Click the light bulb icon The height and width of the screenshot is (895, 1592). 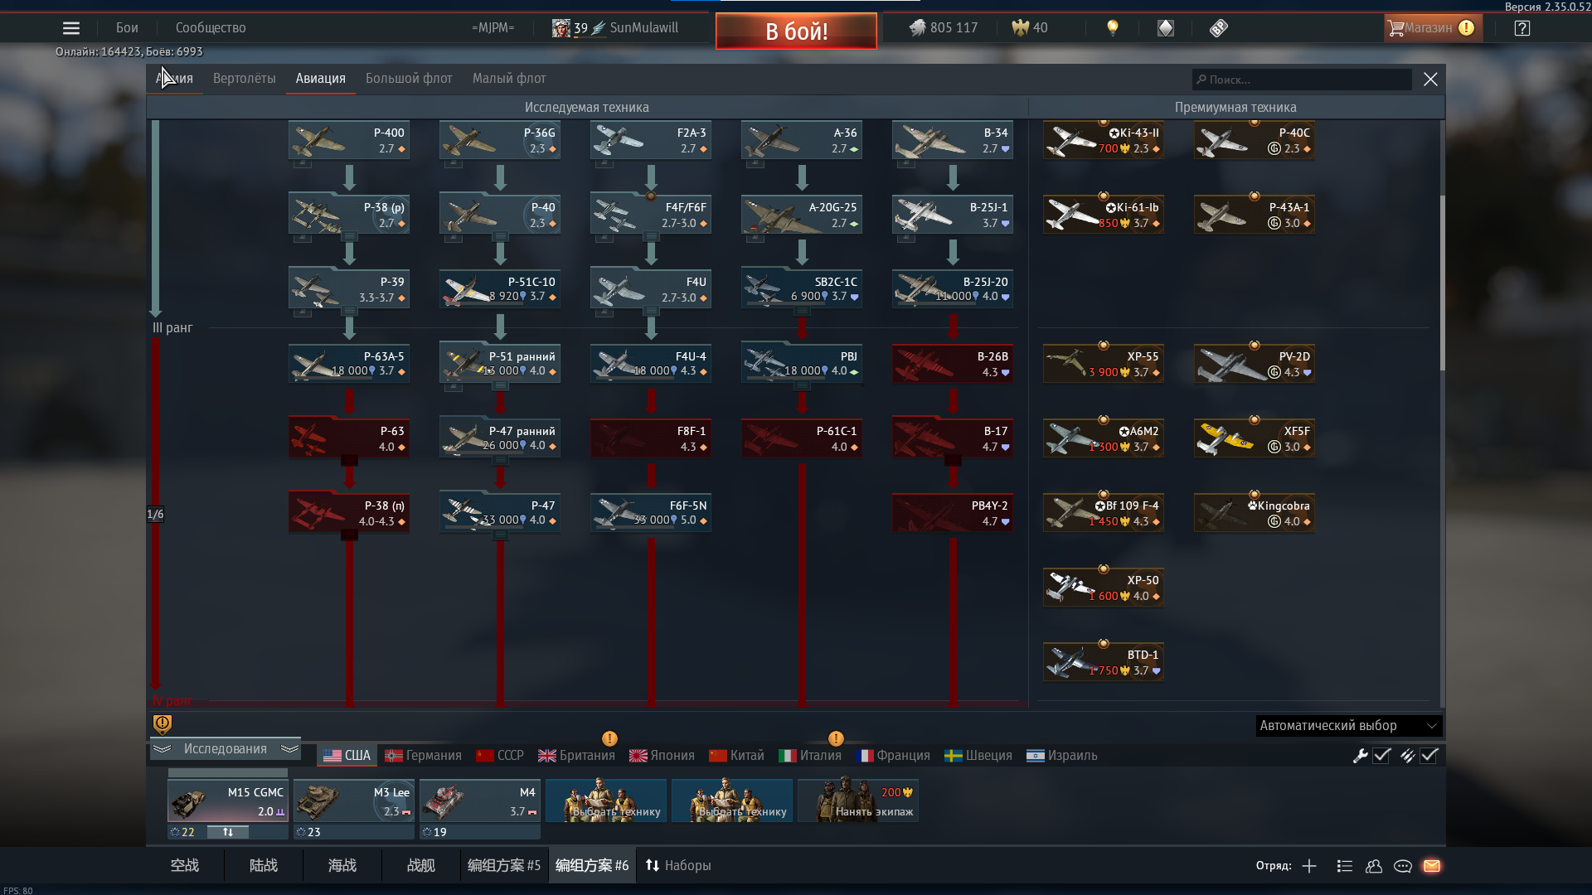point(1113,28)
